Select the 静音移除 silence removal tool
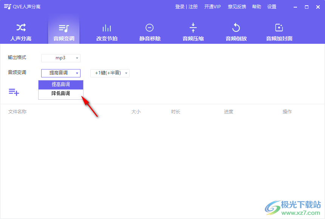The image size is (325, 219). [x=150, y=31]
